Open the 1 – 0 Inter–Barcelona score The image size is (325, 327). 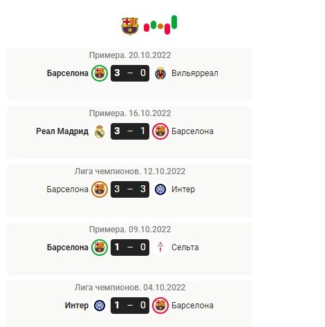[x=130, y=306]
